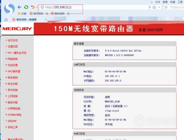Open WPS一键安全设定 in sidebar
184x140 pixels.
coord(17,53)
